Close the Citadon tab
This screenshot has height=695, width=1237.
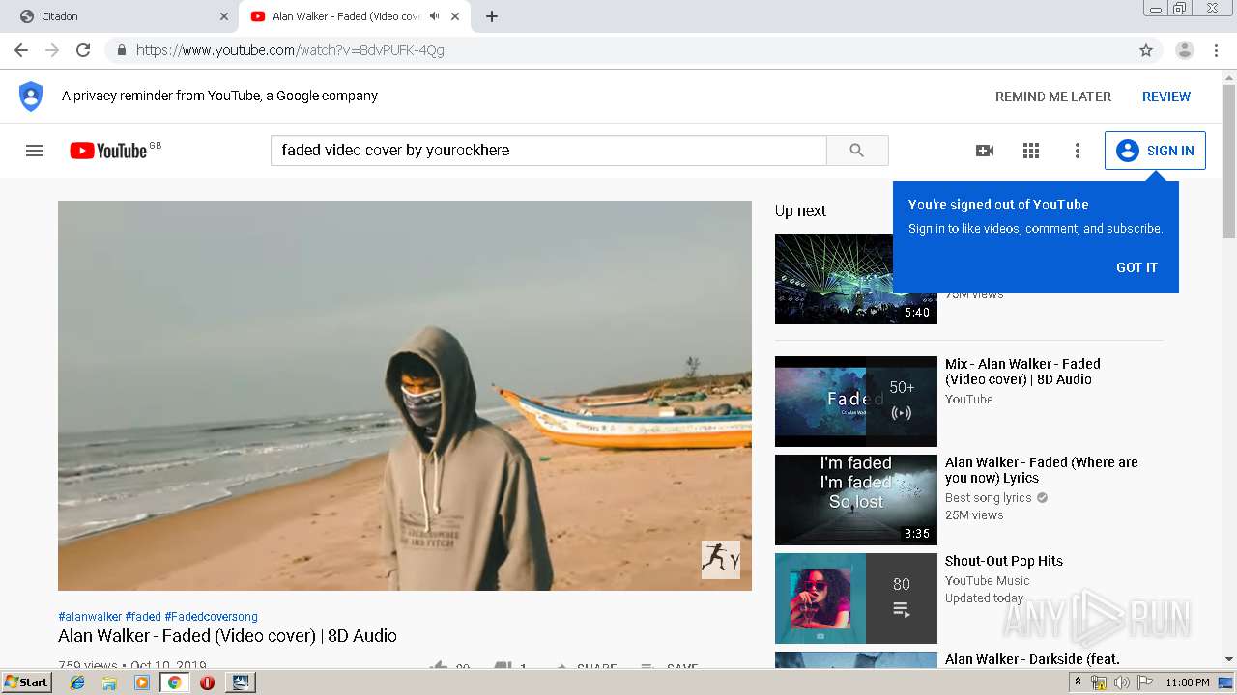click(223, 16)
